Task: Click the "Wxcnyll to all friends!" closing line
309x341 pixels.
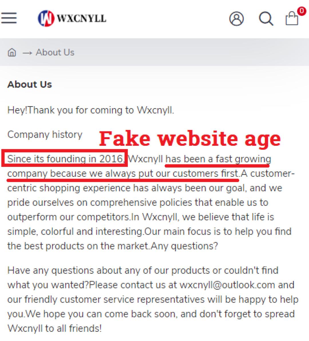Action: [x=54, y=328]
